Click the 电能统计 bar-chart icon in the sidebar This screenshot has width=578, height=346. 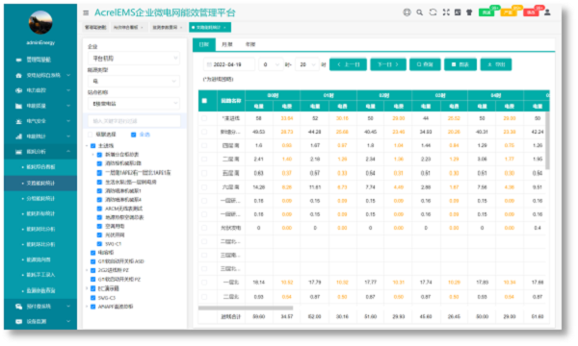tap(19, 136)
